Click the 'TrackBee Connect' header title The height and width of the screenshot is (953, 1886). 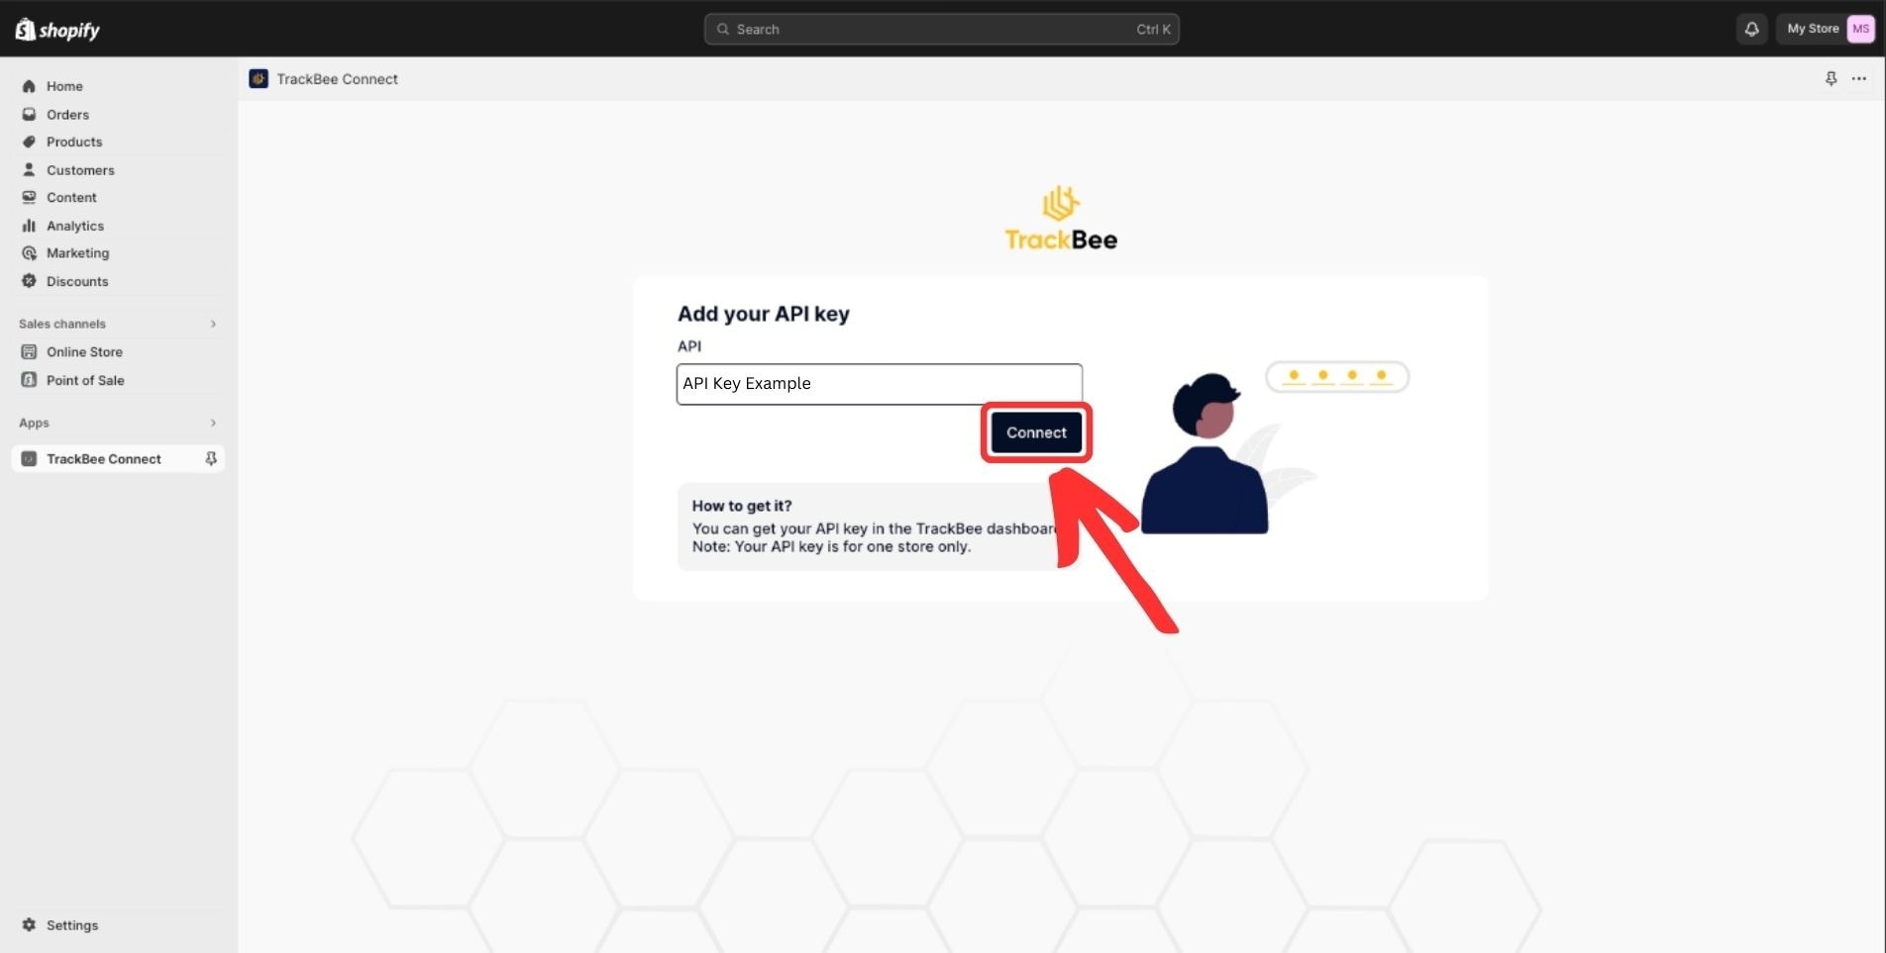337,78
